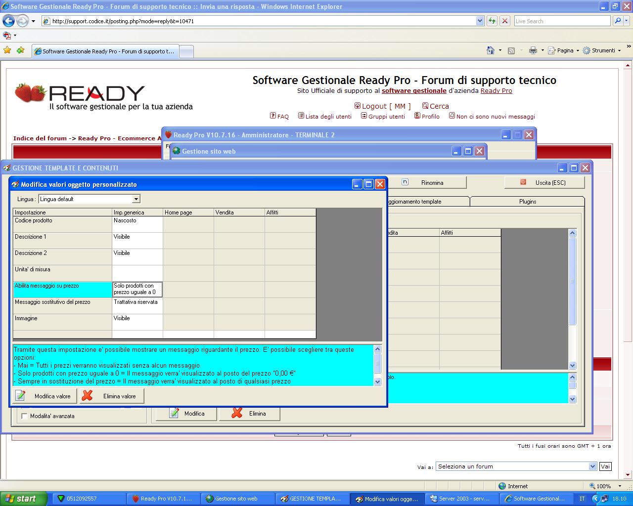Select the Trattativa riservata cell
633x506 pixels.
pyautogui.click(x=137, y=306)
